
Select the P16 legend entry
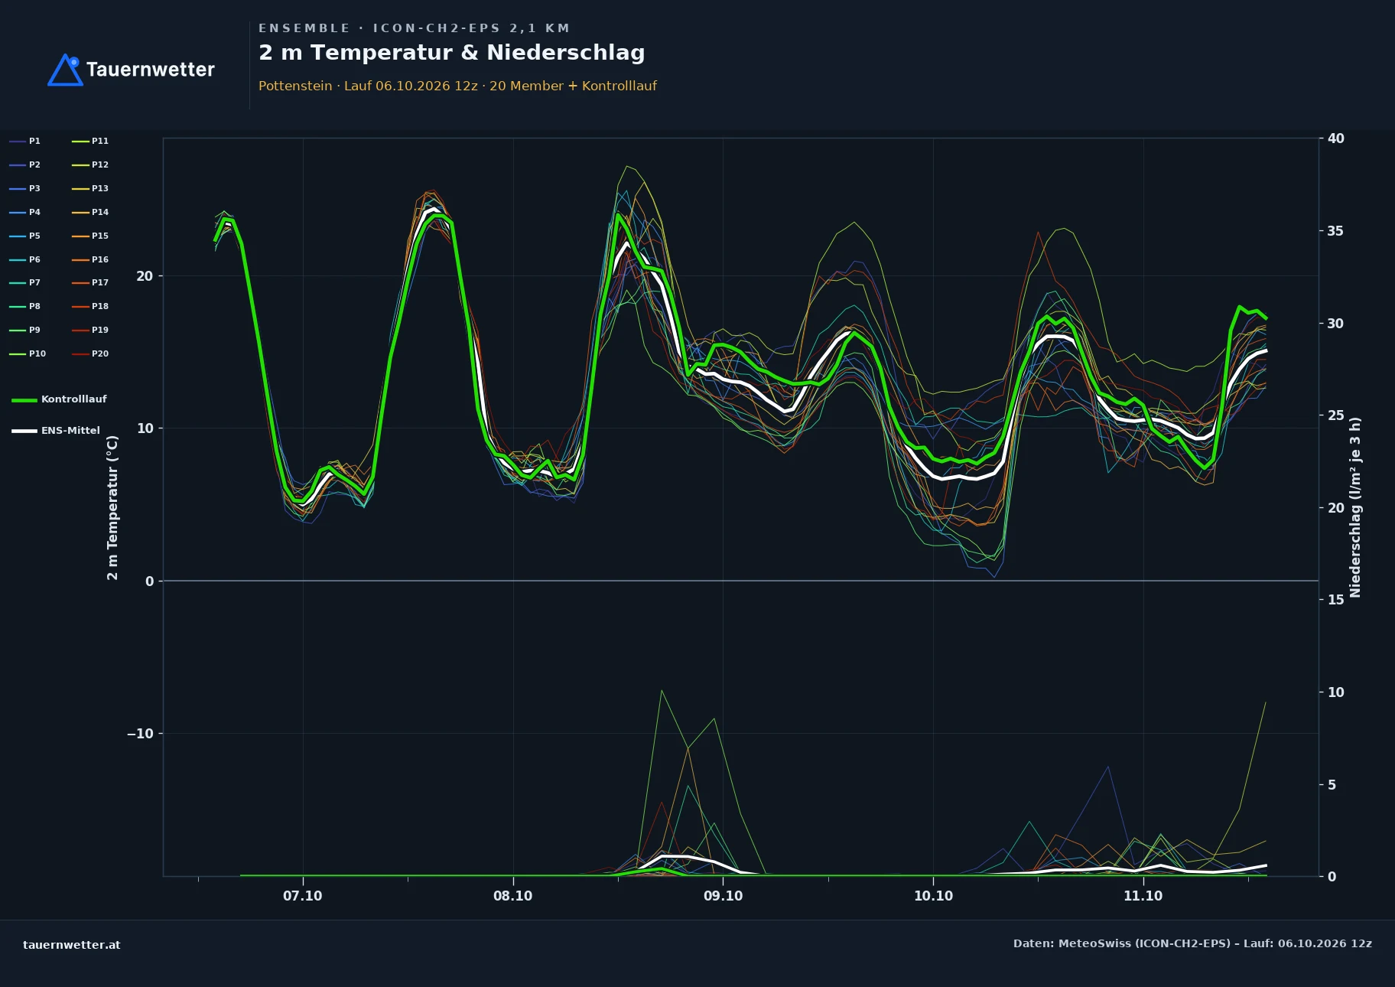90,259
